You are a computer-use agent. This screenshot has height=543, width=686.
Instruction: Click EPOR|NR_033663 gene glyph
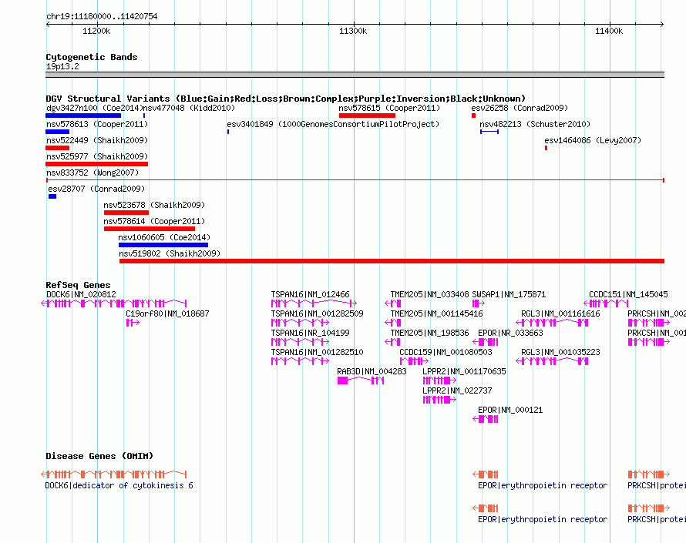pyautogui.click(x=486, y=342)
